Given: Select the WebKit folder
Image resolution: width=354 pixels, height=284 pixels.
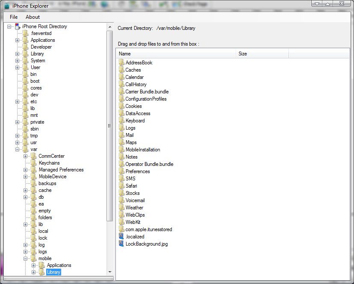Looking at the screenshot, I should point(133,222).
